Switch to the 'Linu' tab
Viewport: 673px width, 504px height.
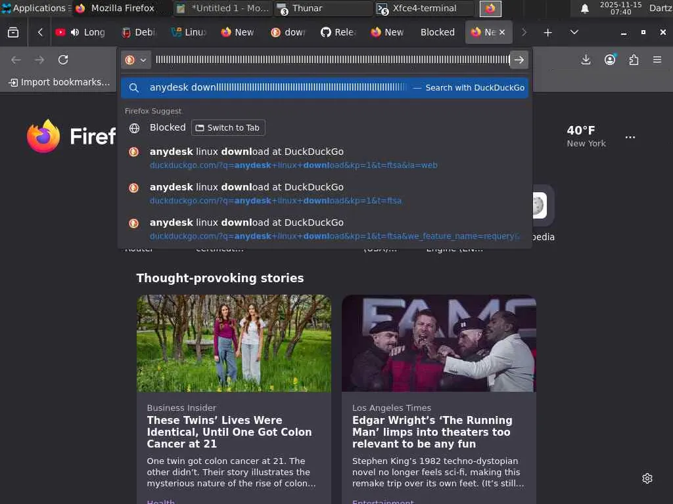click(189, 32)
